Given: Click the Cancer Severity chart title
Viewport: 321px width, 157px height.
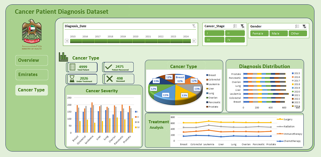Looking at the screenshot, I should pos(102,91).
